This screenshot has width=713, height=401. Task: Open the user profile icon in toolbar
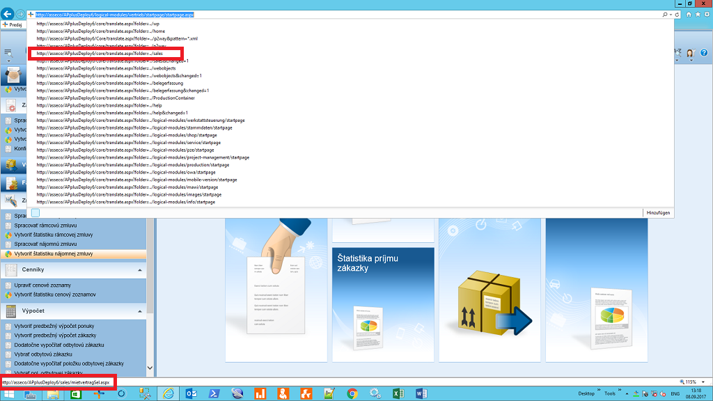coord(691,53)
